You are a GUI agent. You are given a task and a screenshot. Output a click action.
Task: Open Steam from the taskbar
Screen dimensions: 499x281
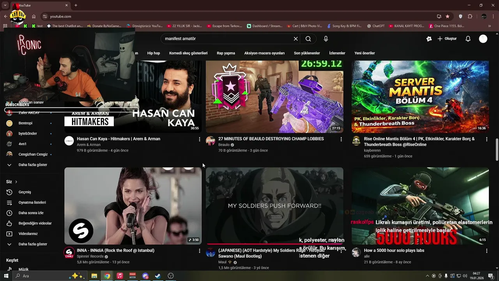[158, 276]
